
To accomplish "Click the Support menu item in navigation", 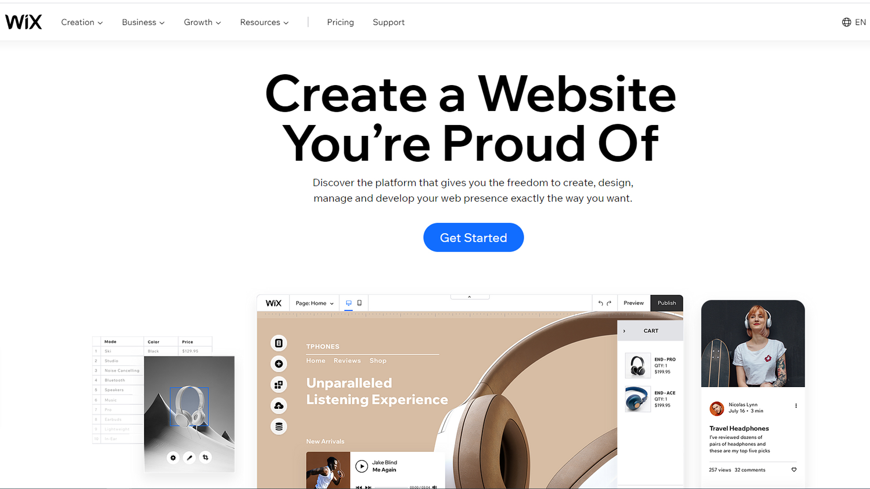I will (388, 22).
